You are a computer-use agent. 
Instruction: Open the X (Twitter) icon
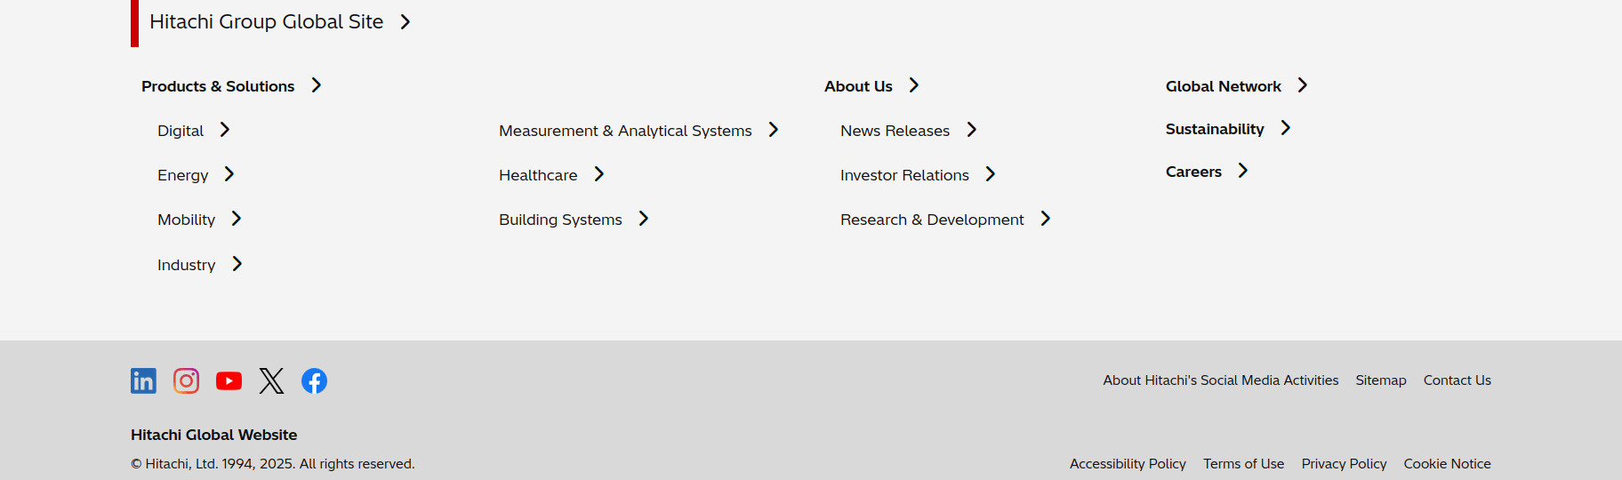click(x=271, y=380)
